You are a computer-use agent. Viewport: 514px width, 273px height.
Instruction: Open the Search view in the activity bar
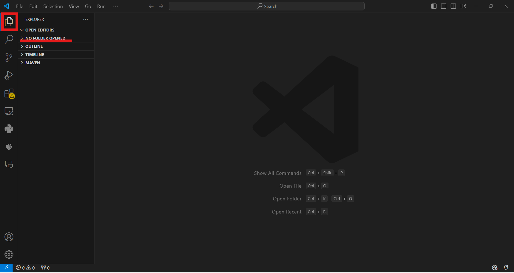coord(9,39)
